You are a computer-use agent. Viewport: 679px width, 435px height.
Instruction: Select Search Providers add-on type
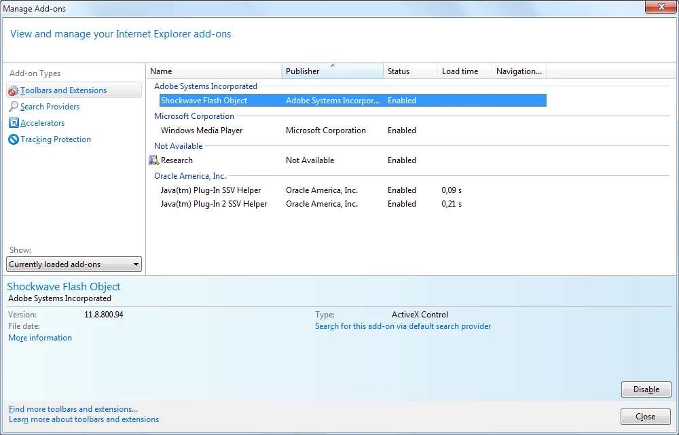click(x=50, y=107)
